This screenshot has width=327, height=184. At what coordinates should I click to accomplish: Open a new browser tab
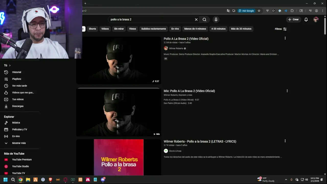[85, 3]
